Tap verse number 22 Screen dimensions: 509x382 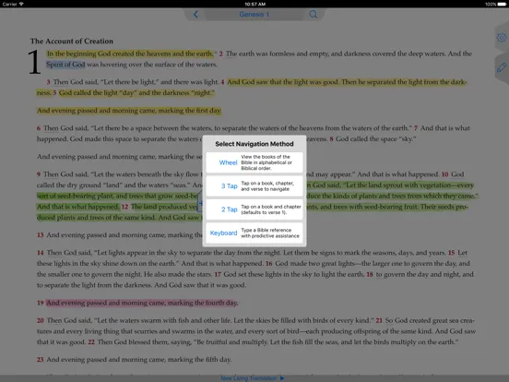click(x=91, y=342)
